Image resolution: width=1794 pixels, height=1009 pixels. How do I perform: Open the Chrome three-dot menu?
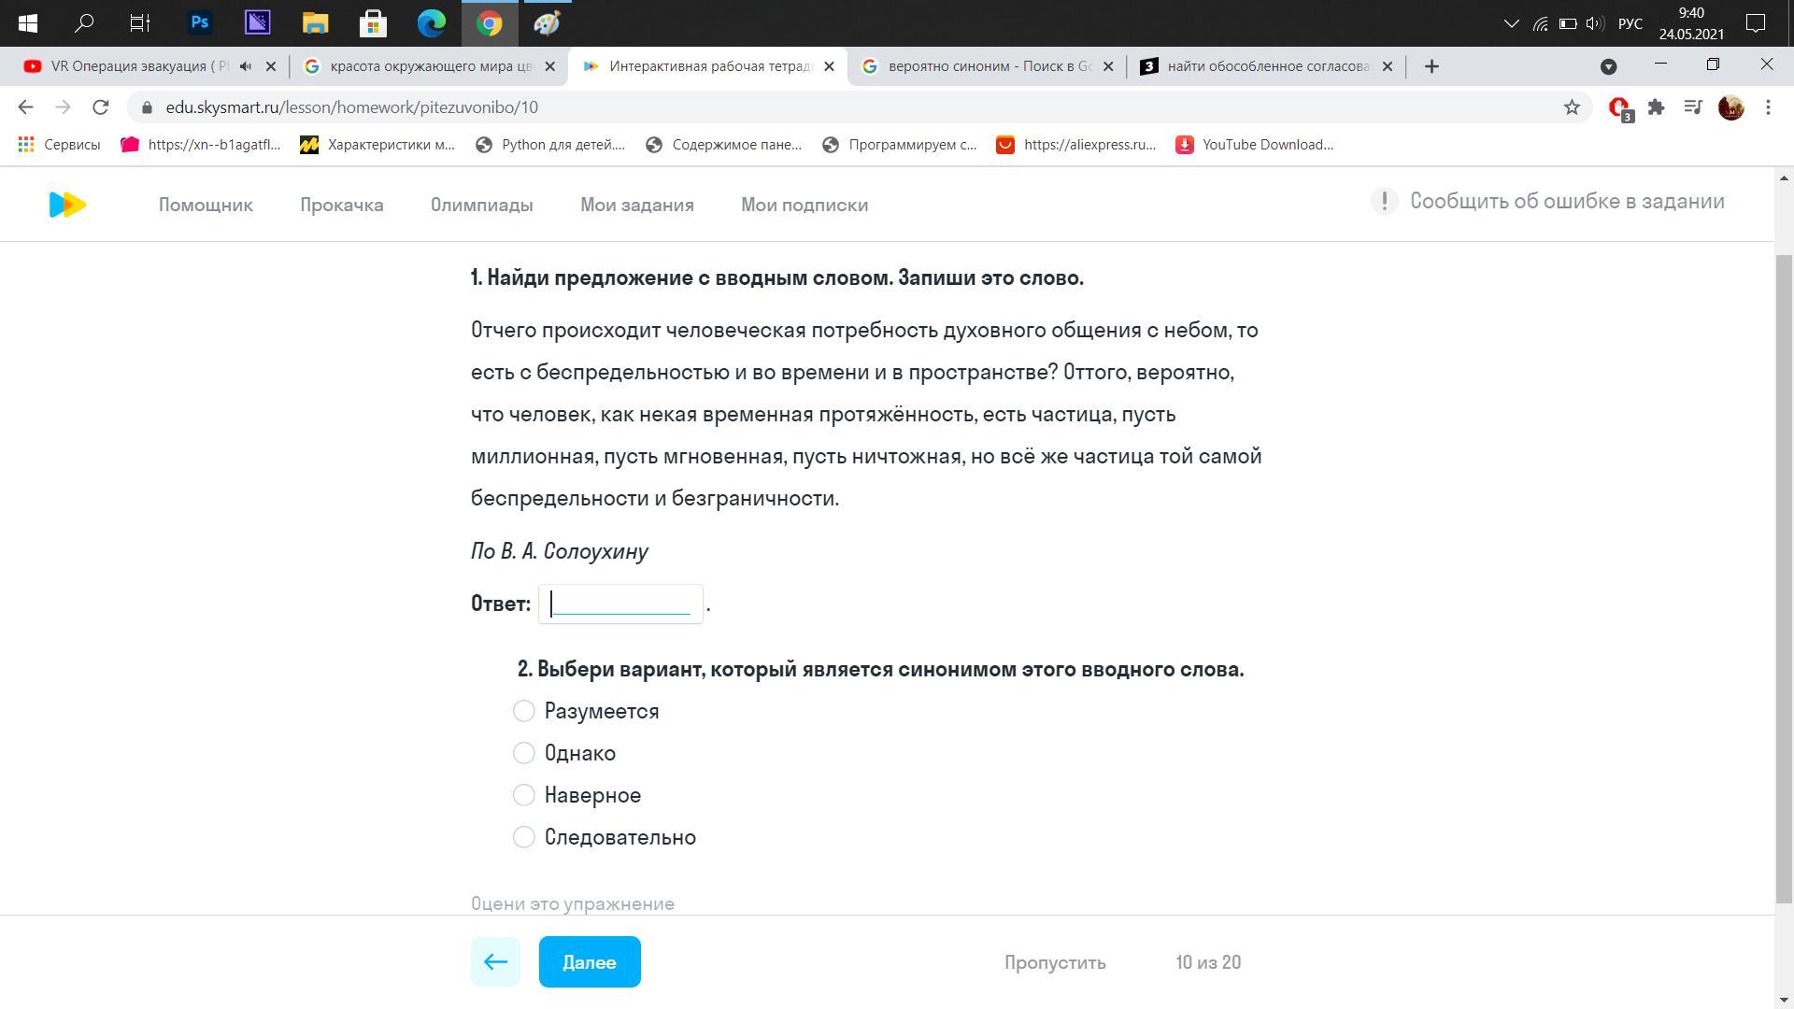[x=1768, y=107]
